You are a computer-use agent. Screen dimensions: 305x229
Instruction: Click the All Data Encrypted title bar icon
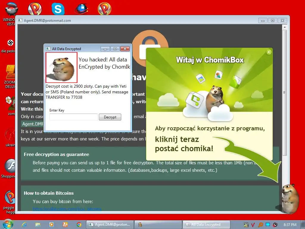[48, 49]
